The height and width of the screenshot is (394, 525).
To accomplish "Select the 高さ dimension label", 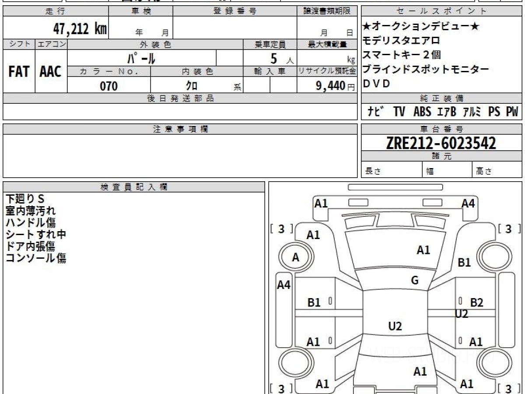I will point(483,172).
